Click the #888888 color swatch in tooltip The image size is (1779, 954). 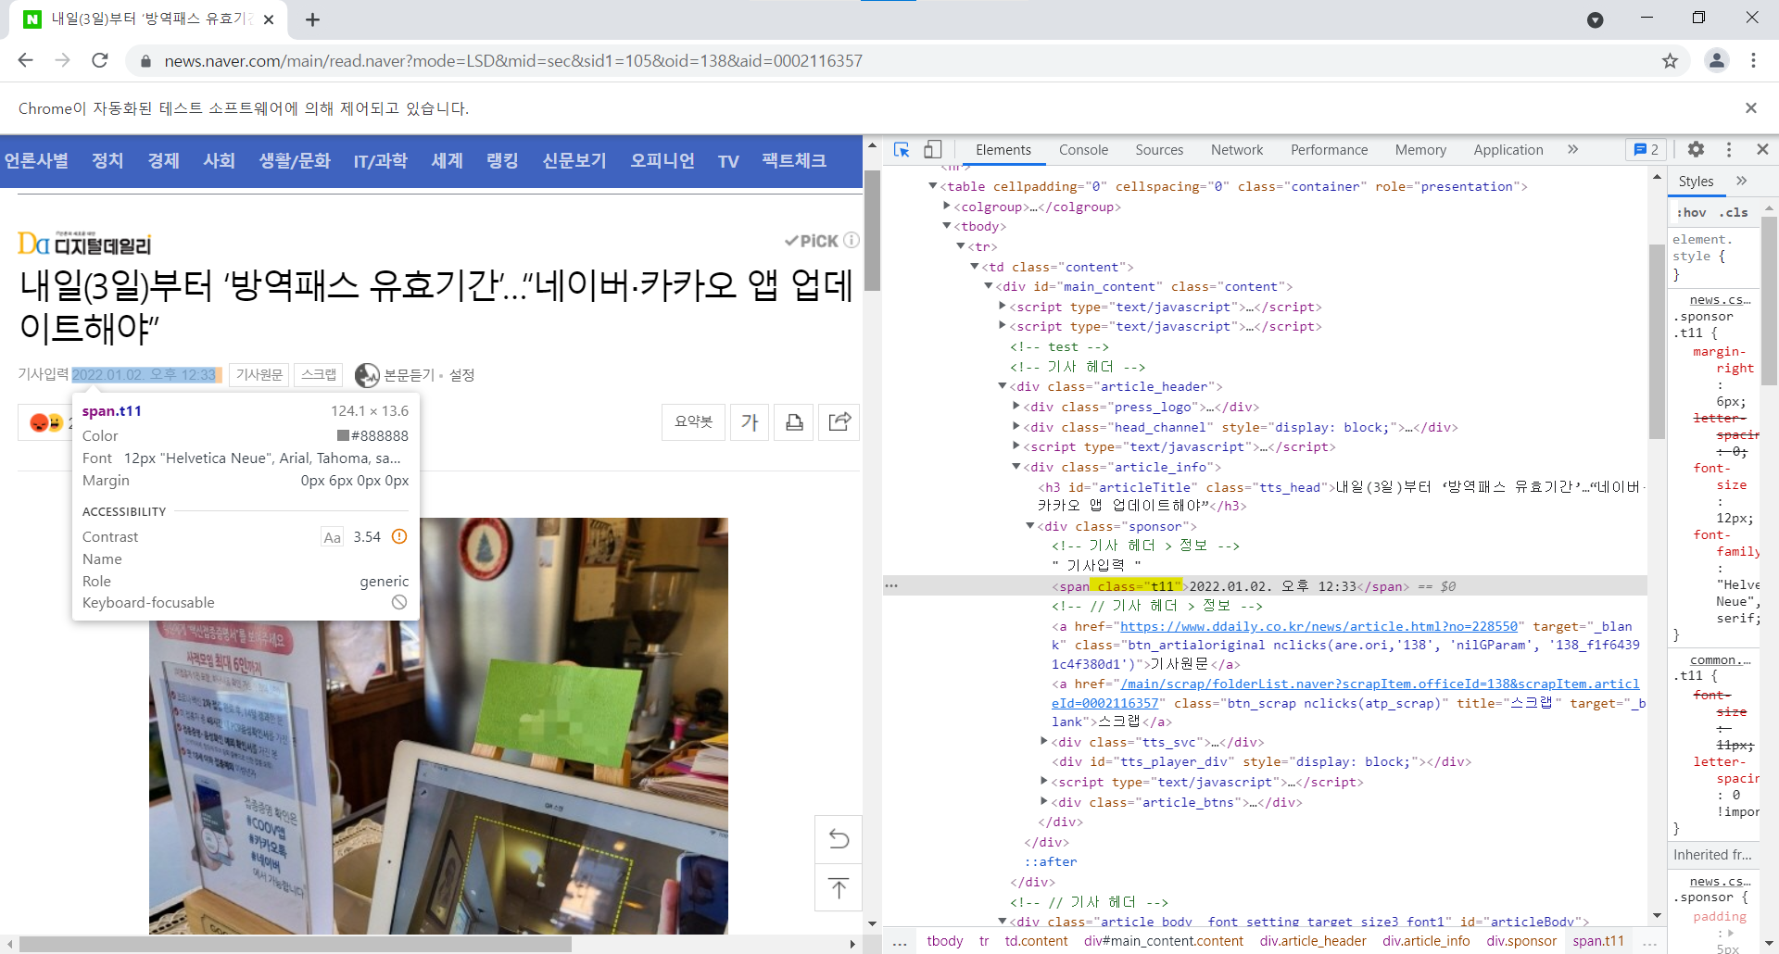343,435
